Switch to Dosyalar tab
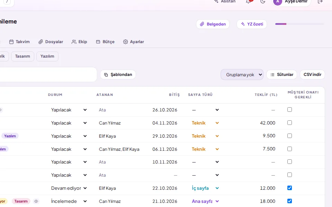This screenshot has height=207, width=332. tap(51, 42)
